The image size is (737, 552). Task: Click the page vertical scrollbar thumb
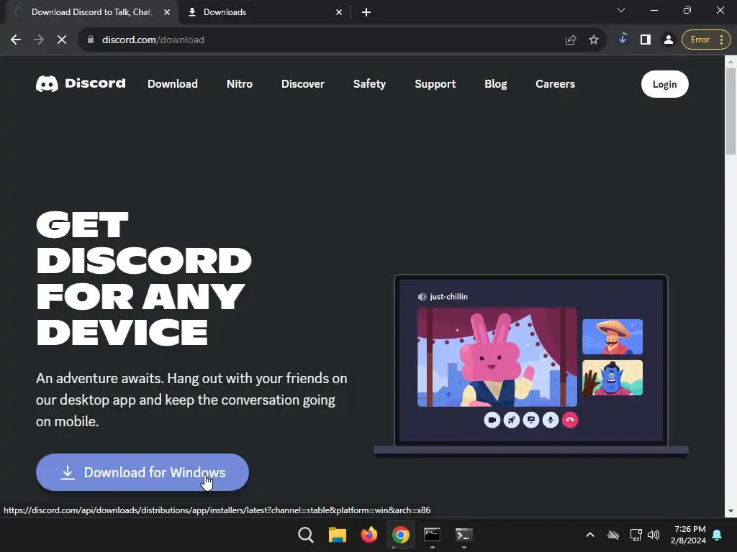[x=731, y=111]
